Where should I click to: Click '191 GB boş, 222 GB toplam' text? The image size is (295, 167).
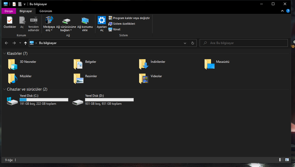tap(38, 104)
